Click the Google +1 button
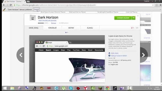This screenshot has height=91, width=162. point(132,28)
